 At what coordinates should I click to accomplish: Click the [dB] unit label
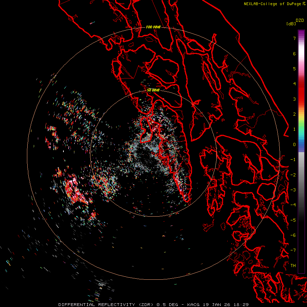pyautogui.click(x=291, y=24)
